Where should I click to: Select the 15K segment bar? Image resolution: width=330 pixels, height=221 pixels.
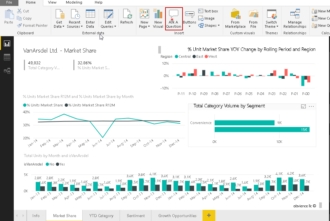[x=262, y=129]
